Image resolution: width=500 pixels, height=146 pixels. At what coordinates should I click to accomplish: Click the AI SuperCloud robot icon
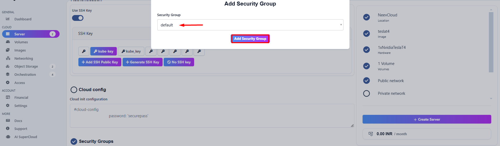[8, 137]
